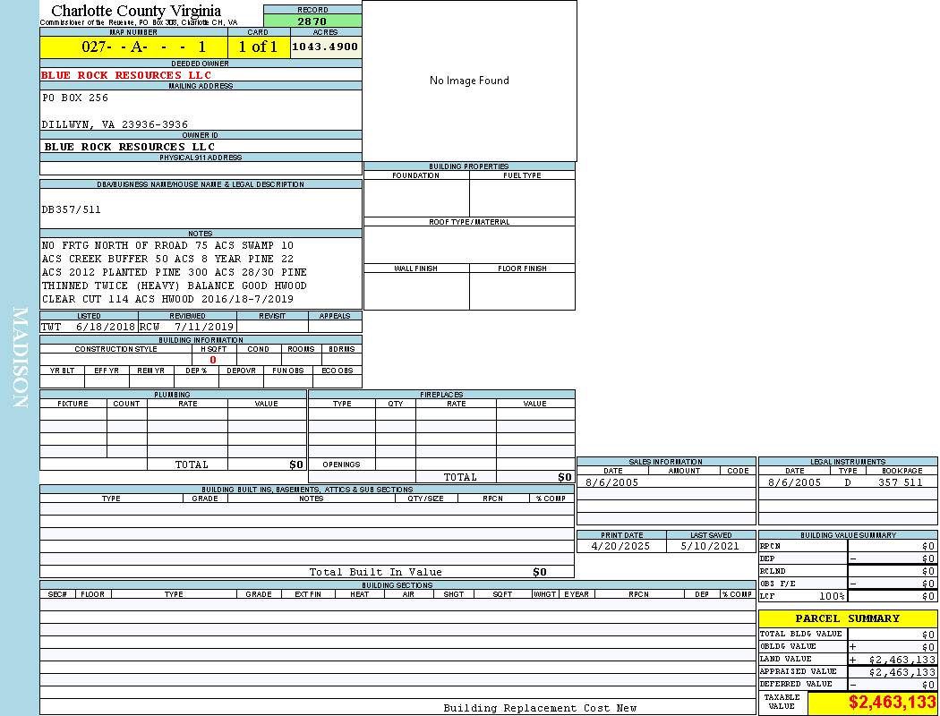940x716 pixels.
Task: Select the yellow map number field
Action: 133,47
